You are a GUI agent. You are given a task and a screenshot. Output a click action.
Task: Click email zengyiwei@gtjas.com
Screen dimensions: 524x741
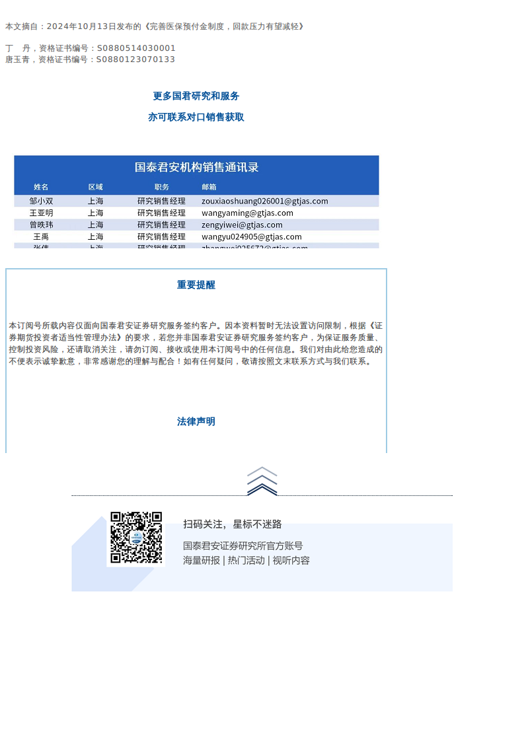[x=242, y=225]
